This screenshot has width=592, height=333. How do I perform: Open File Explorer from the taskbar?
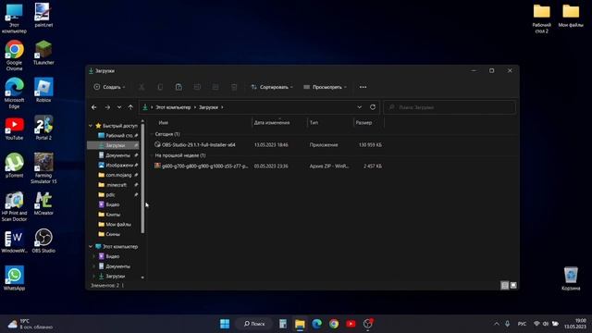pyautogui.click(x=300, y=324)
